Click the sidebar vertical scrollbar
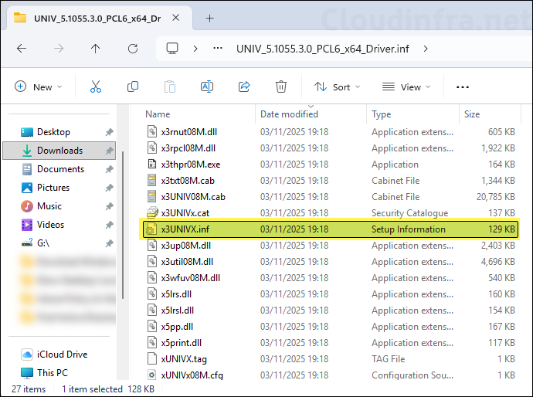 123,226
